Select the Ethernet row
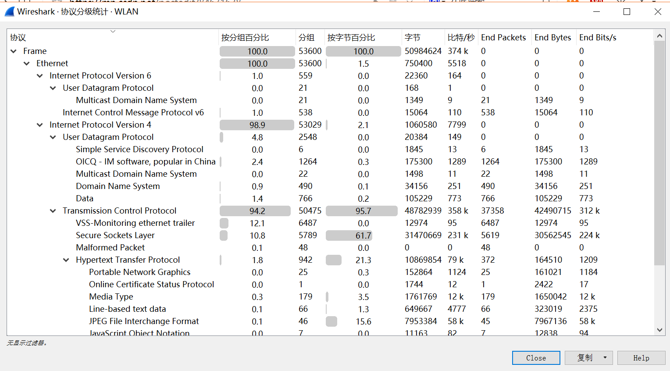Image resolution: width=670 pixels, height=371 pixels. (330, 64)
